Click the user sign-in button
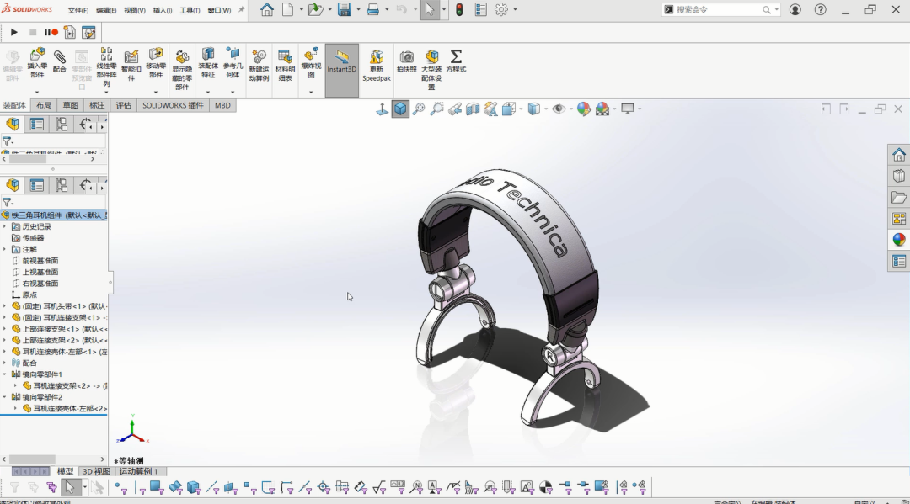Viewport: 910px width, 504px height. [794, 9]
